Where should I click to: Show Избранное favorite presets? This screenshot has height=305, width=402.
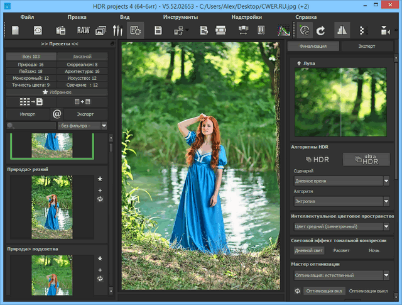point(57,92)
